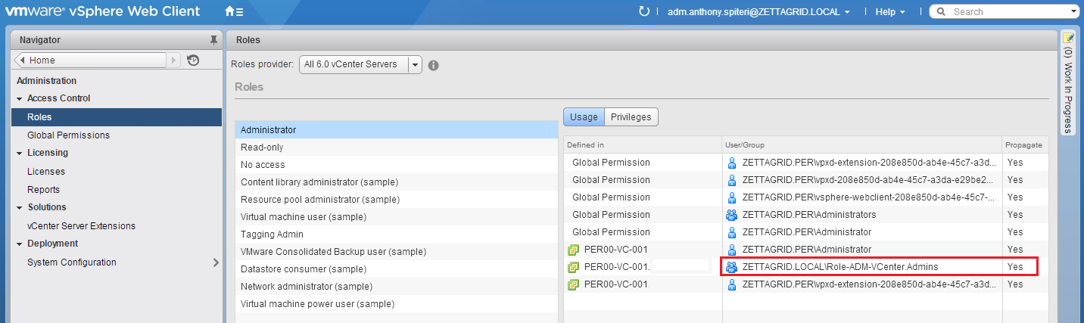This screenshot has width=1084, height=323.
Task: Go back using Home history button
Action: click(91, 61)
